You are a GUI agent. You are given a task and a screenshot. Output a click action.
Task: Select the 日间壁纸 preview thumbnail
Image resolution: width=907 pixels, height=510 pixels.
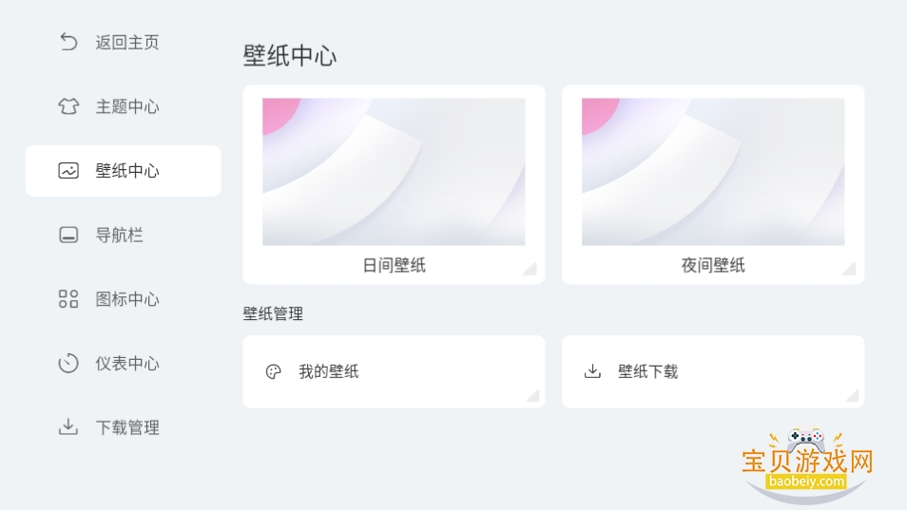(394, 172)
